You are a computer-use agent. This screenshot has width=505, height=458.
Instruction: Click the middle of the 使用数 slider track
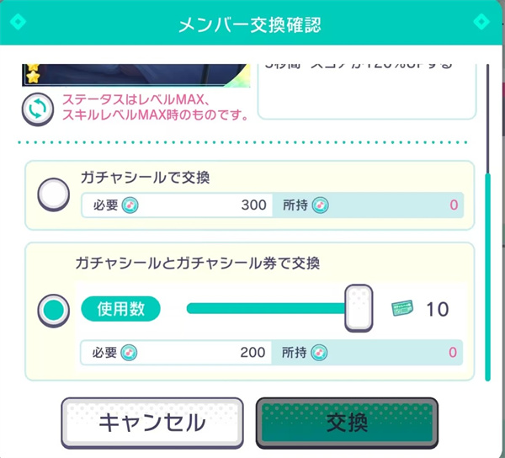click(266, 309)
